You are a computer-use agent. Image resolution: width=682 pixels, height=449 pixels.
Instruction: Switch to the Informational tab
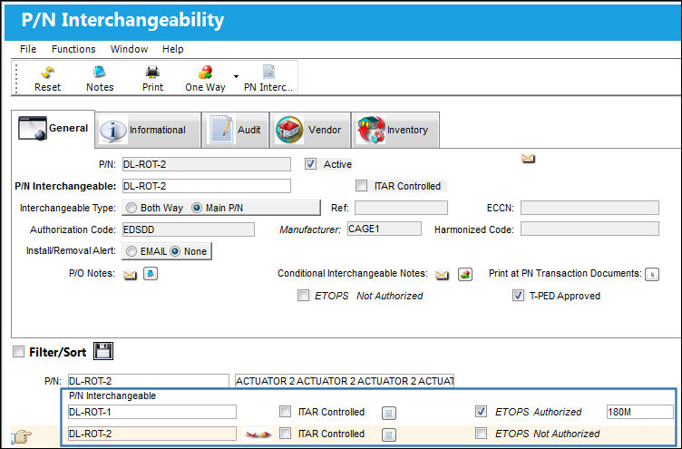[x=149, y=130]
